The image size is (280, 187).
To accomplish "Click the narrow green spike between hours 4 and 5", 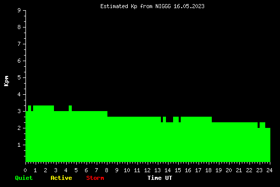I will (70, 109).
